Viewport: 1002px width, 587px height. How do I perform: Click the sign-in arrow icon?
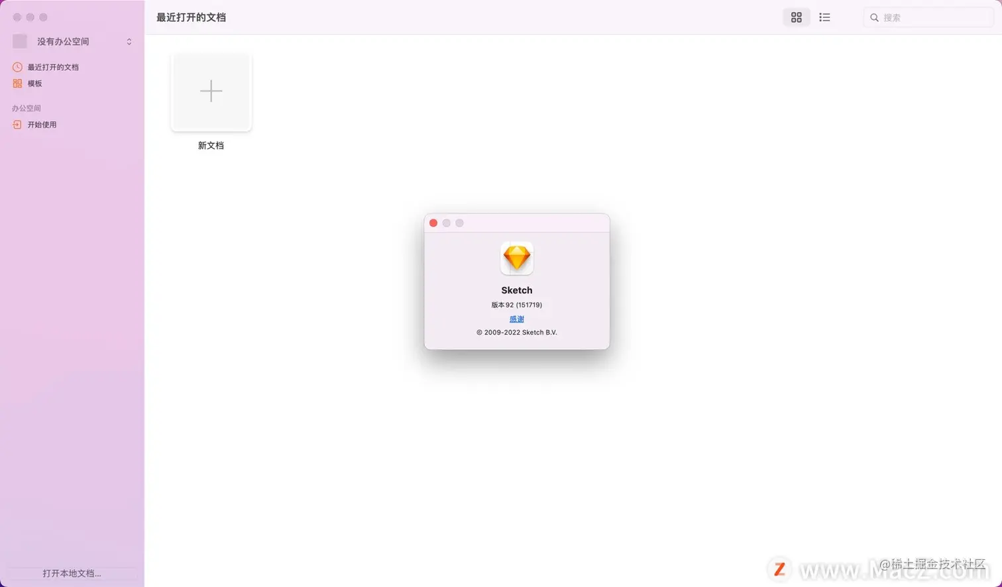[17, 125]
